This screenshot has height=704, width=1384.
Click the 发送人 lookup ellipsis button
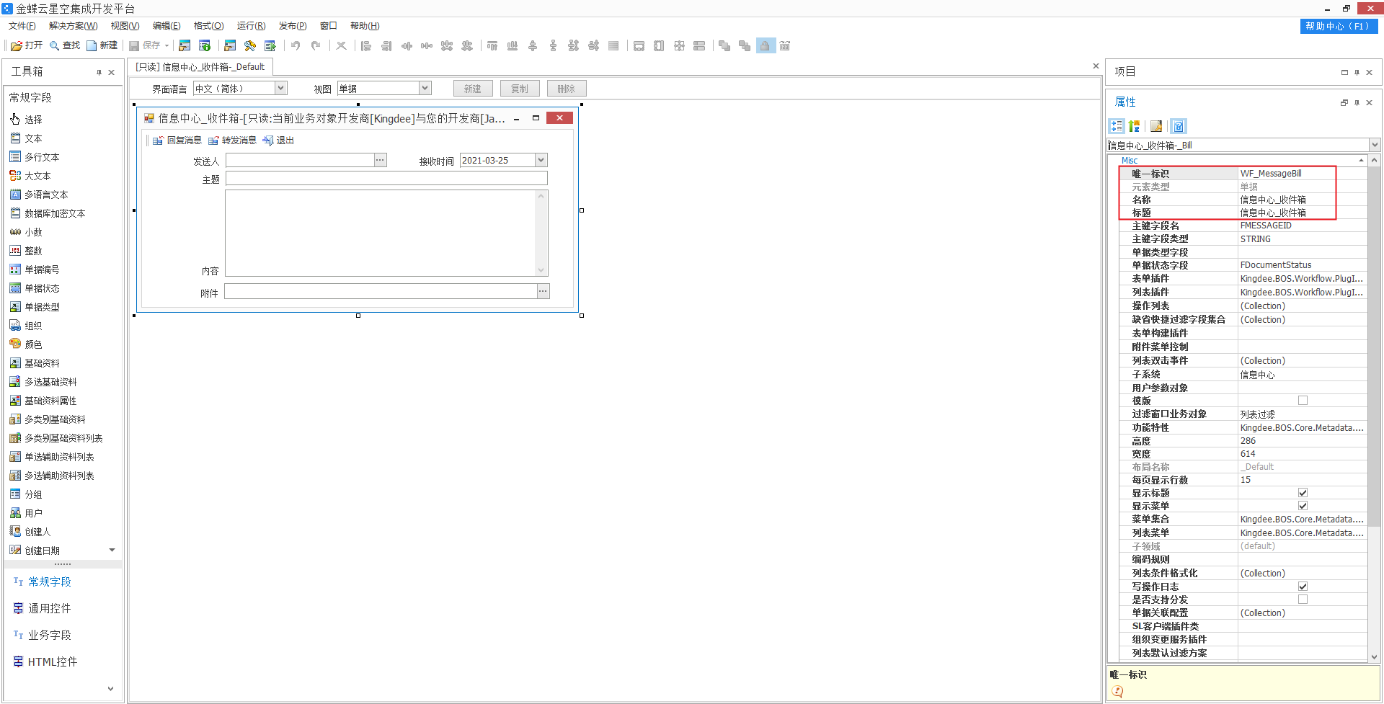click(381, 160)
